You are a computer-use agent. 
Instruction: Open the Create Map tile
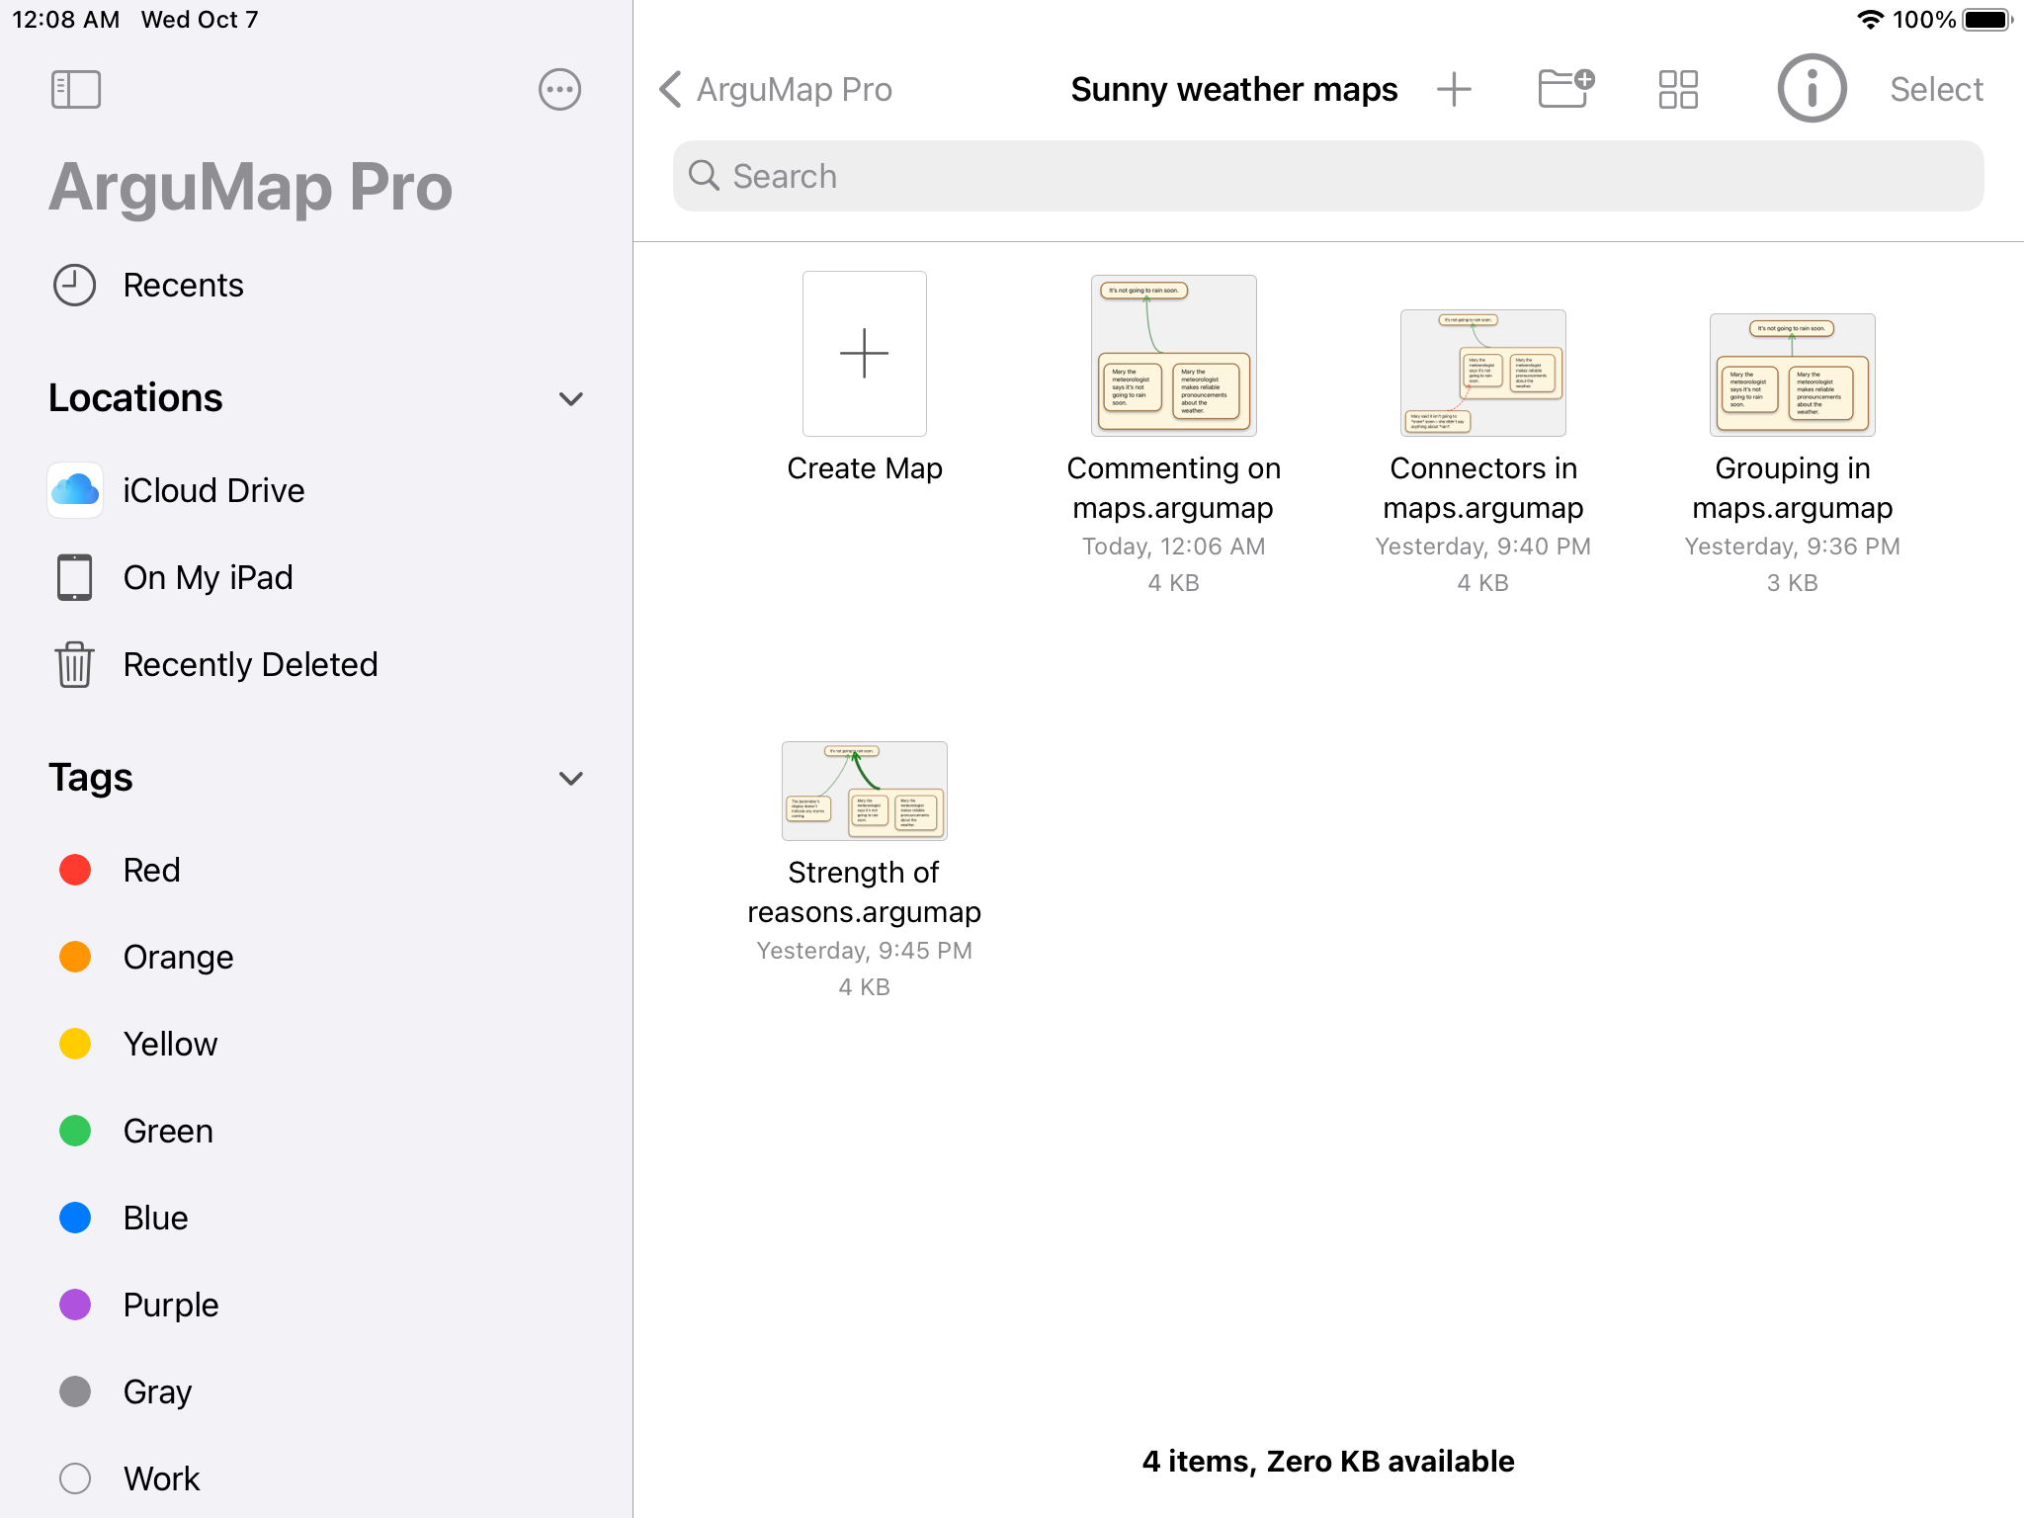pos(865,354)
